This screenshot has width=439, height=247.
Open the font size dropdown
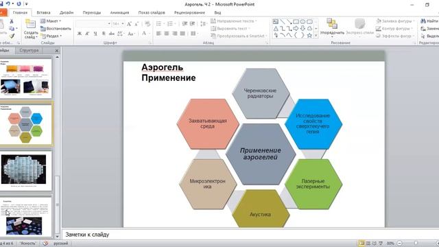pyautogui.click(x=123, y=24)
